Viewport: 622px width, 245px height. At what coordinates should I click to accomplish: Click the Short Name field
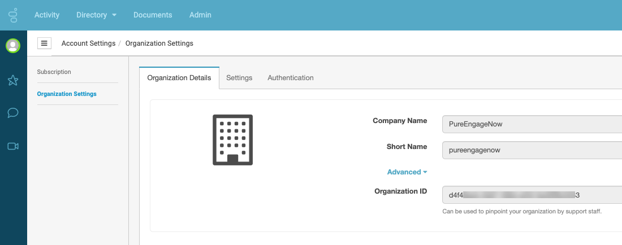tap(532, 150)
